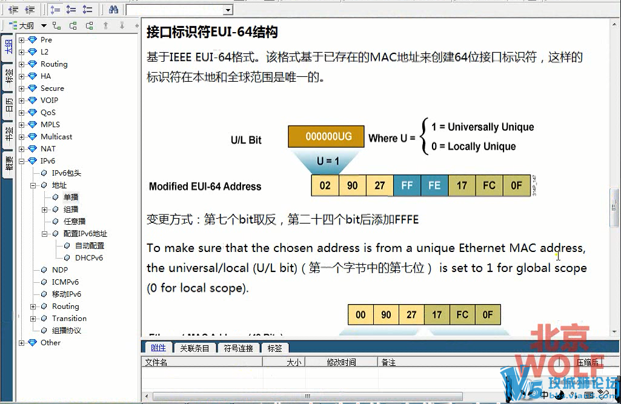Select the third line spacing icon
Screen dimensions: 621x404
coord(87,10)
